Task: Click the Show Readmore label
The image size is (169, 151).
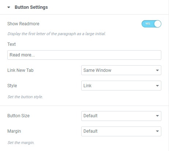Action: pyautogui.click(x=23, y=24)
